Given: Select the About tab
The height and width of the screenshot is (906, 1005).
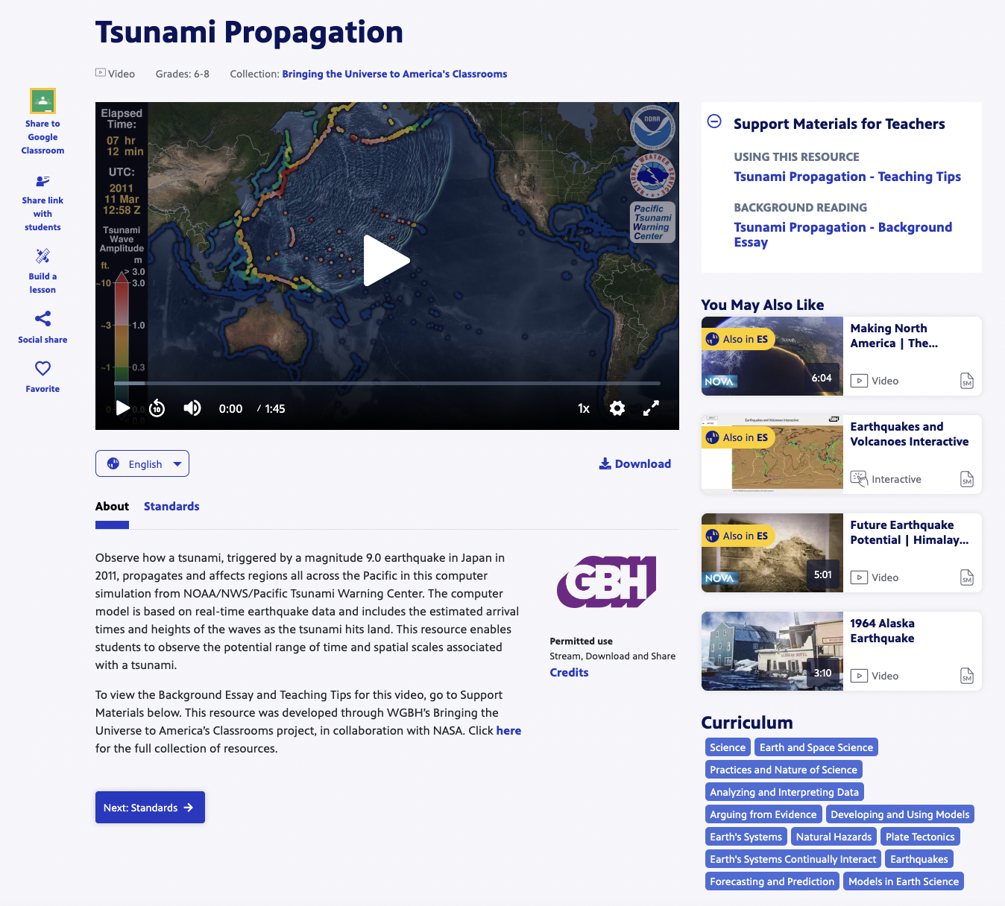Looking at the screenshot, I should click(111, 506).
